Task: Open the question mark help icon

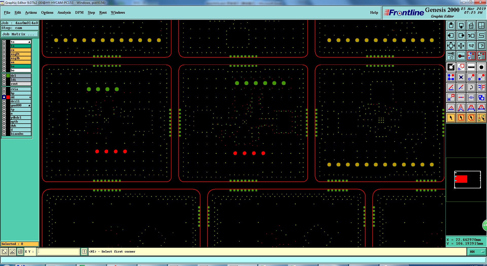Action: coord(481,46)
